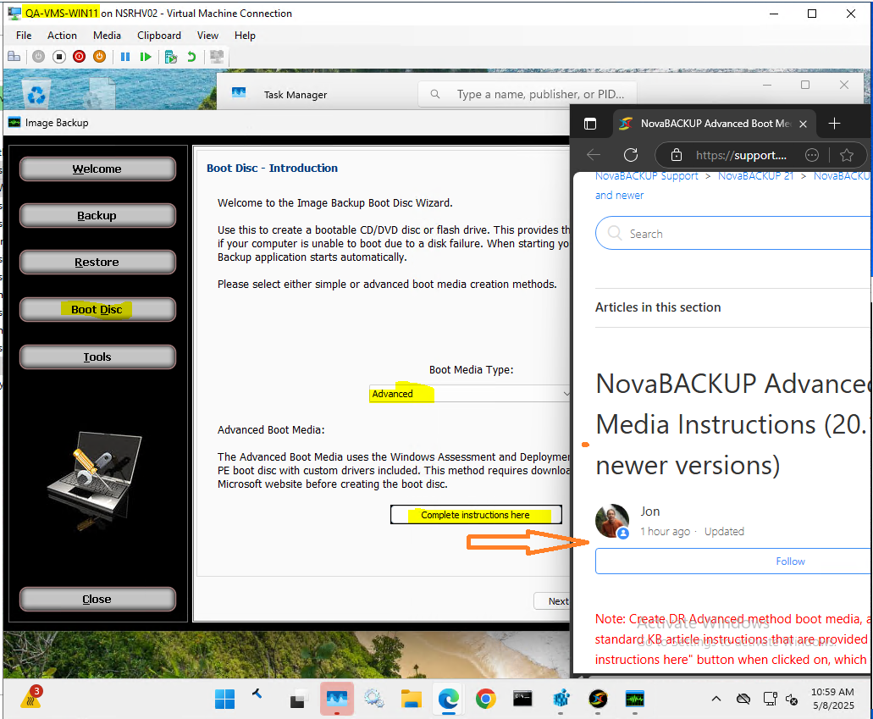Viewport: 873px width, 719px height.
Task: Open the Windows Start menu
Action: (225, 699)
